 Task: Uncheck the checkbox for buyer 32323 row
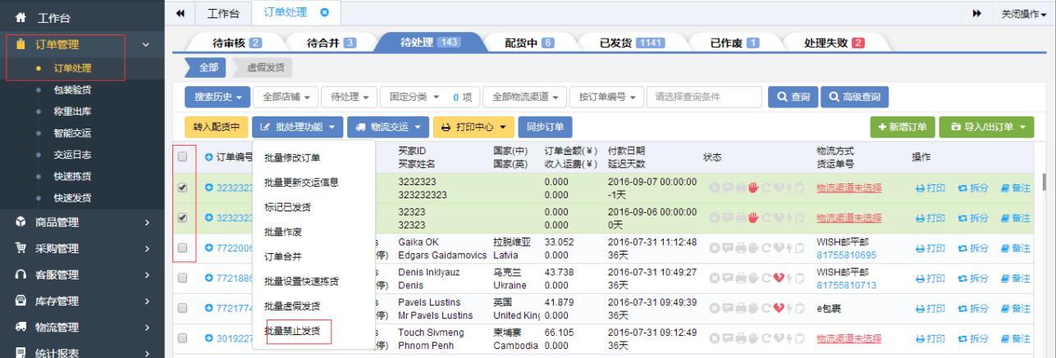click(x=182, y=217)
